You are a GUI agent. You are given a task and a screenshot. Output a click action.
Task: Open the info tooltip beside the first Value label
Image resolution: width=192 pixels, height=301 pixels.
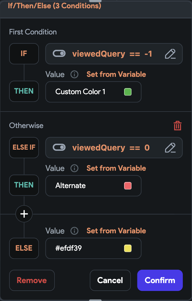(74, 74)
